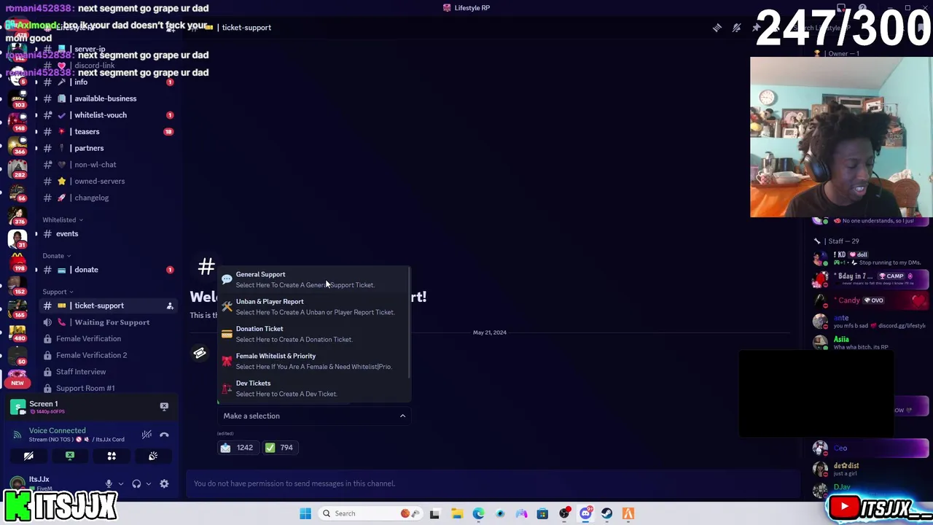The height and width of the screenshot is (525, 933).
Task: Stop streaming with Screen 1 stop icon
Action: pyautogui.click(x=164, y=406)
